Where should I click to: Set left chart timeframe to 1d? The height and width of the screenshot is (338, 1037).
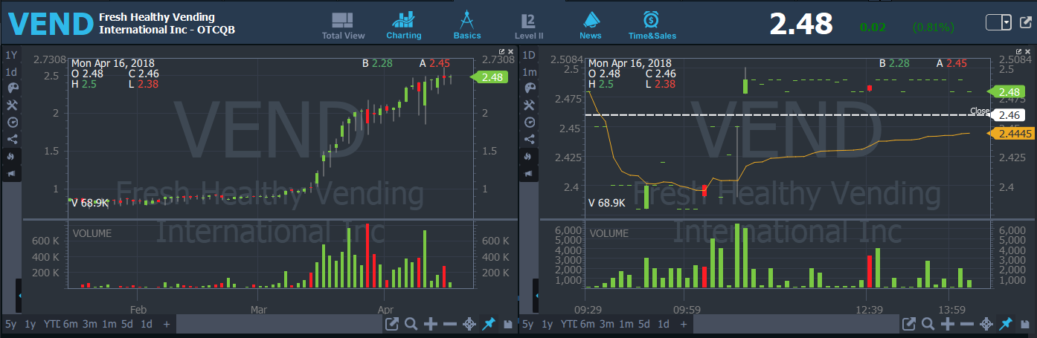point(147,324)
